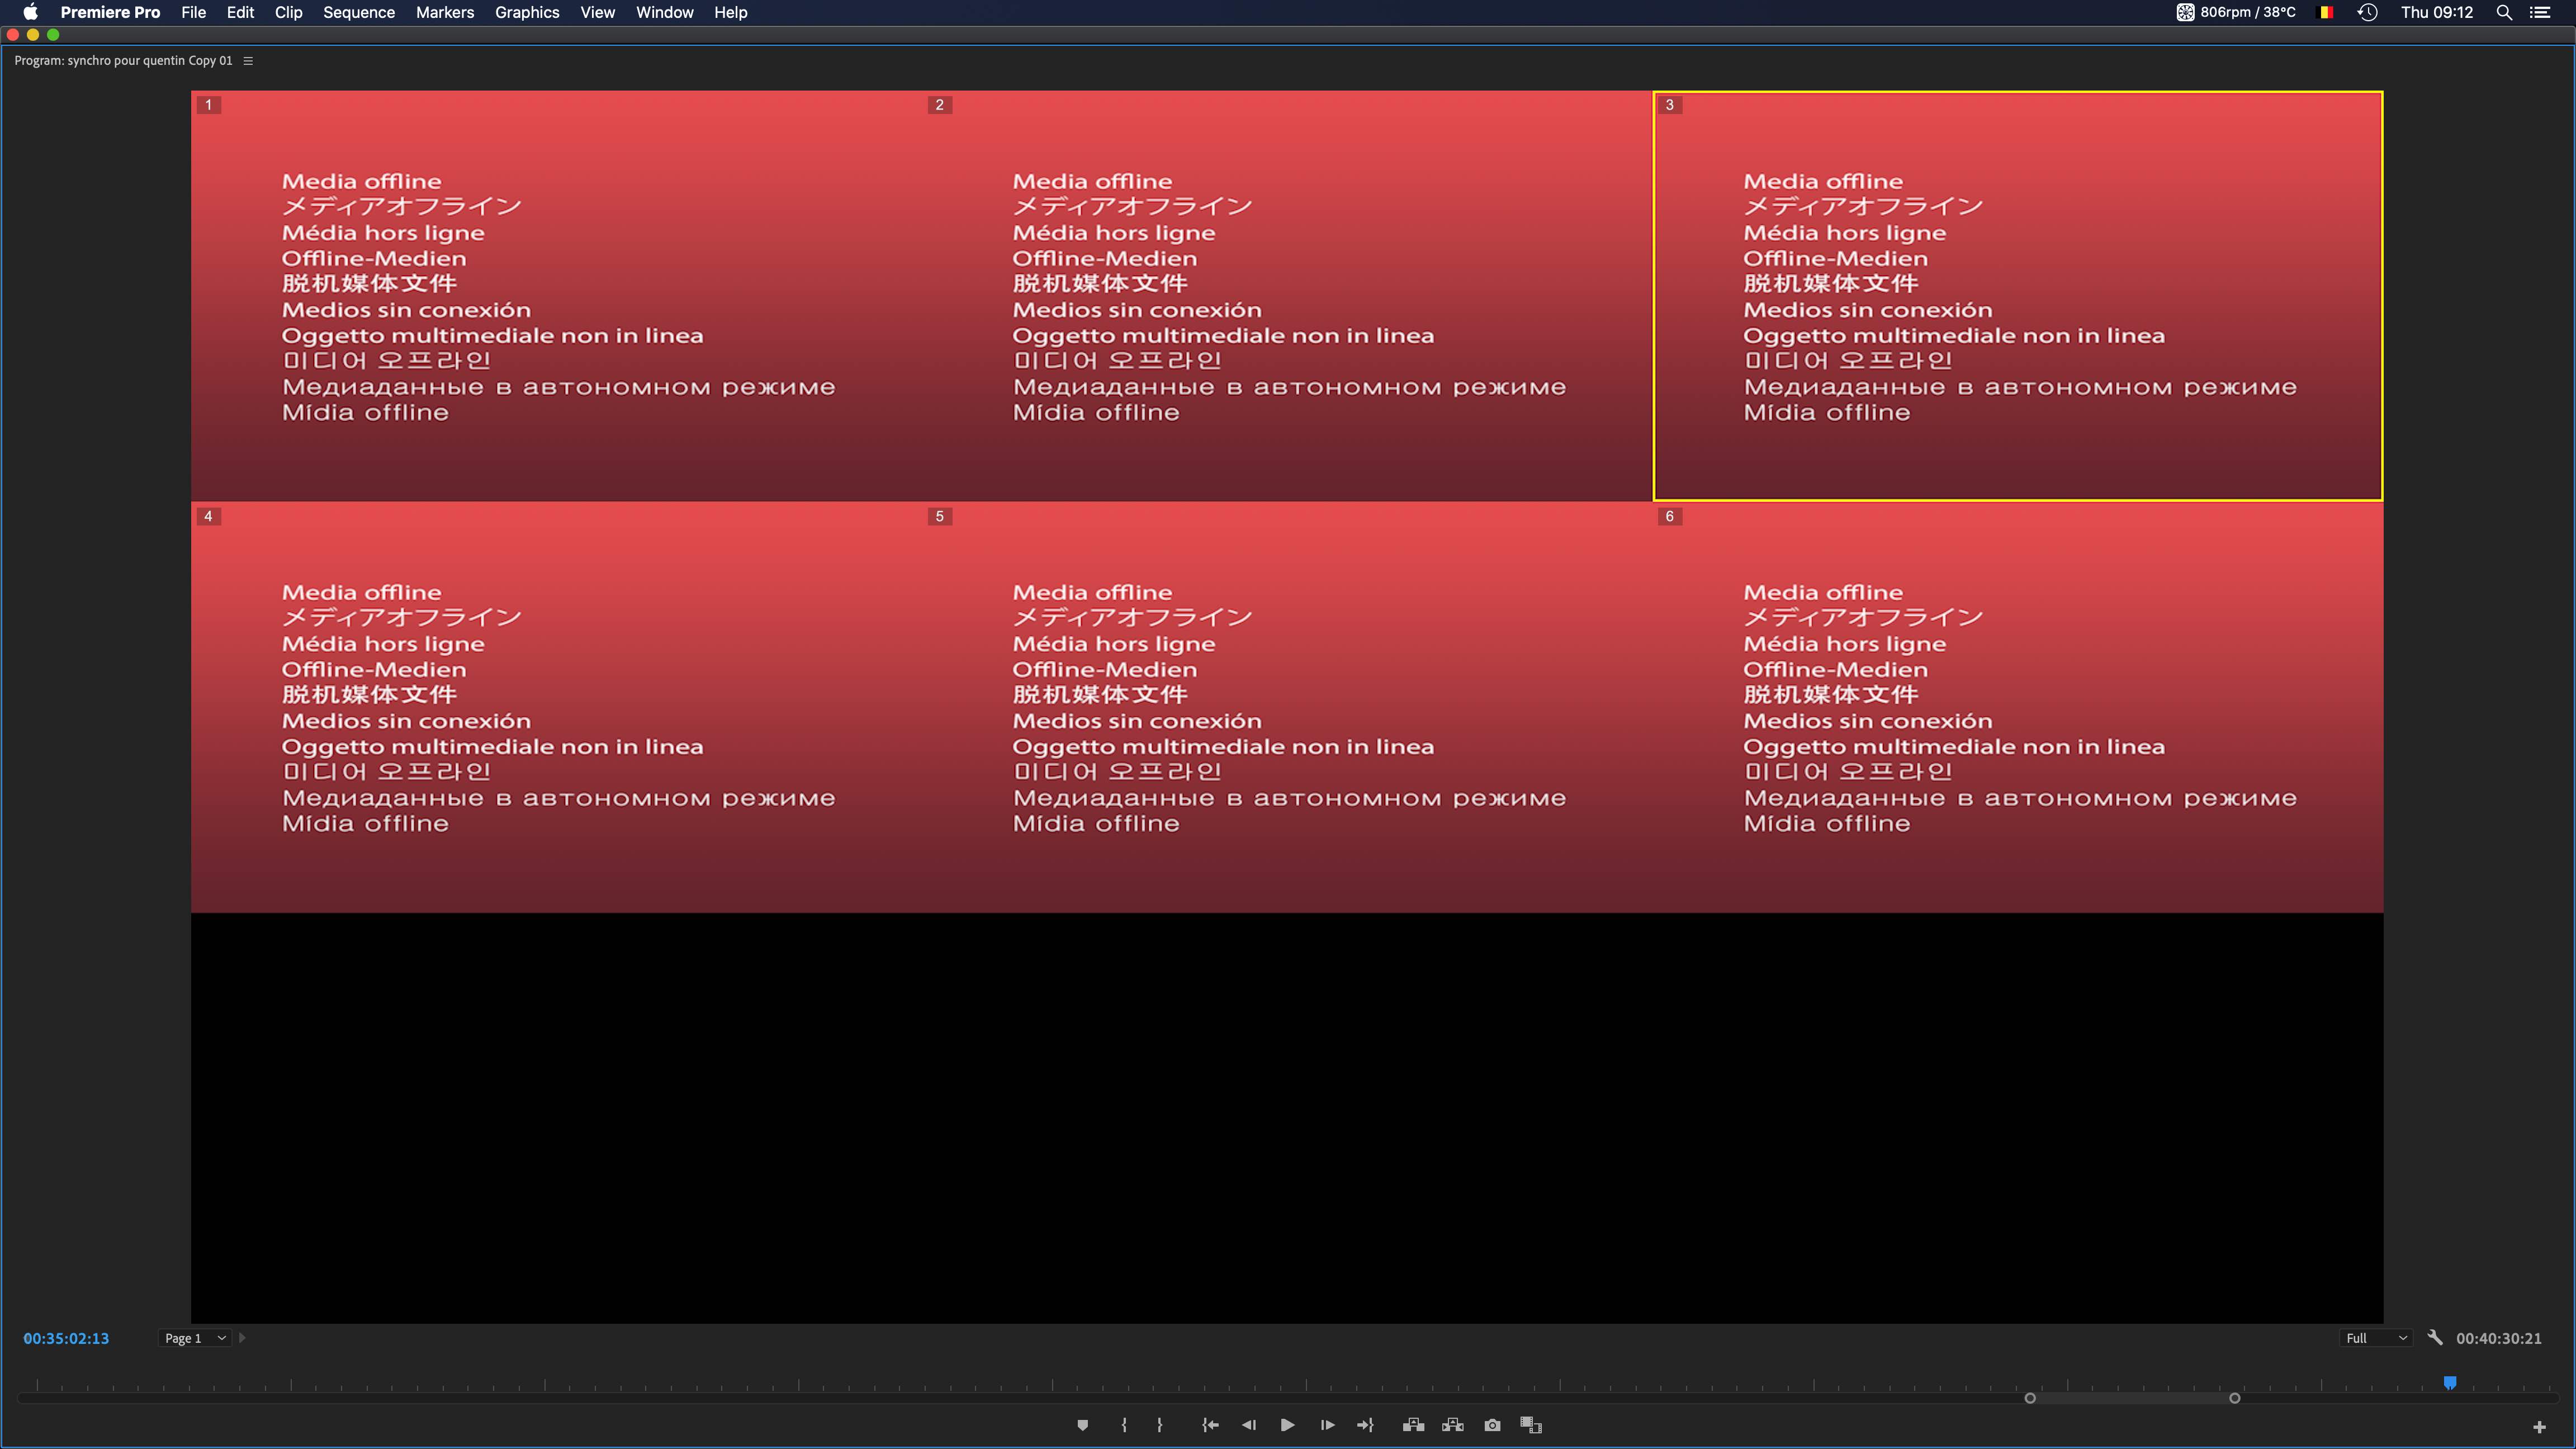Open the Time Machine menu bar icon

[2367, 12]
